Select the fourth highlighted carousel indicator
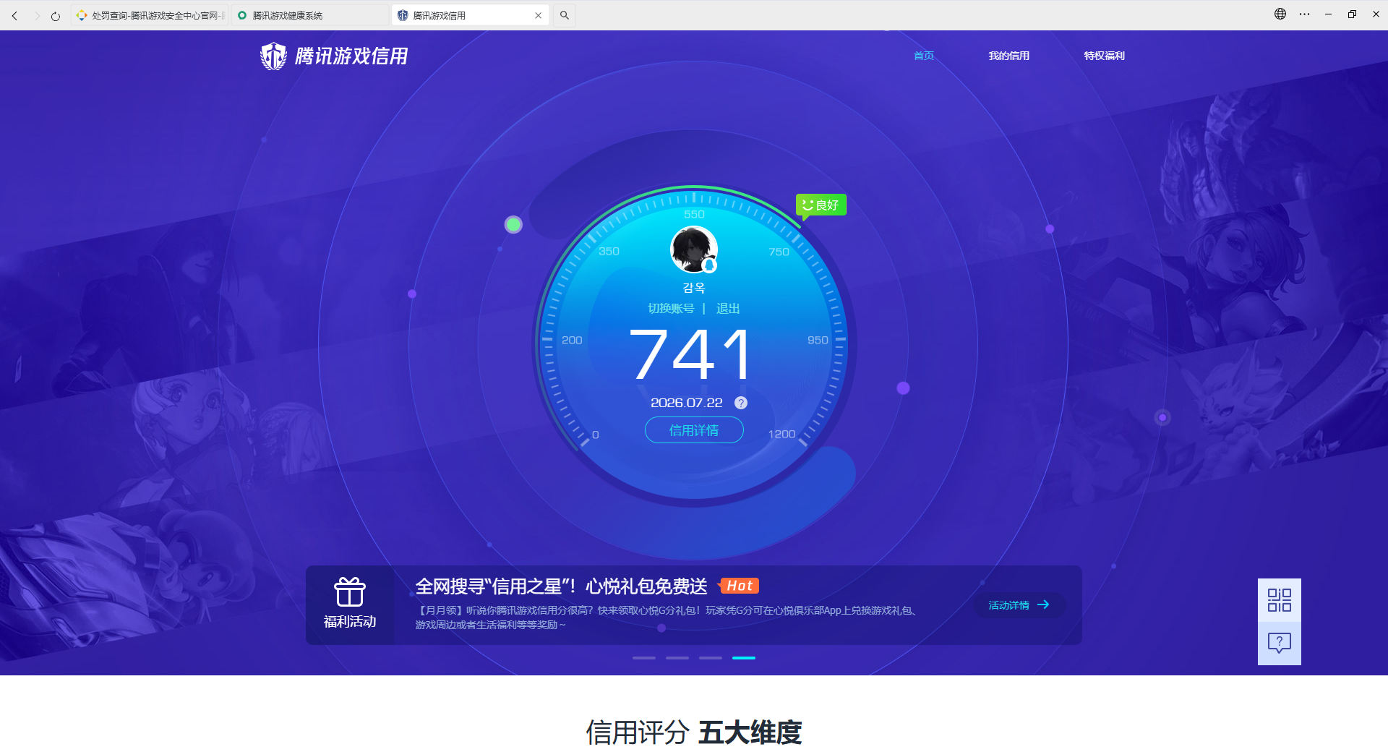Screen dimensions: 1388x752 pyautogui.click(x=744, y=658)
